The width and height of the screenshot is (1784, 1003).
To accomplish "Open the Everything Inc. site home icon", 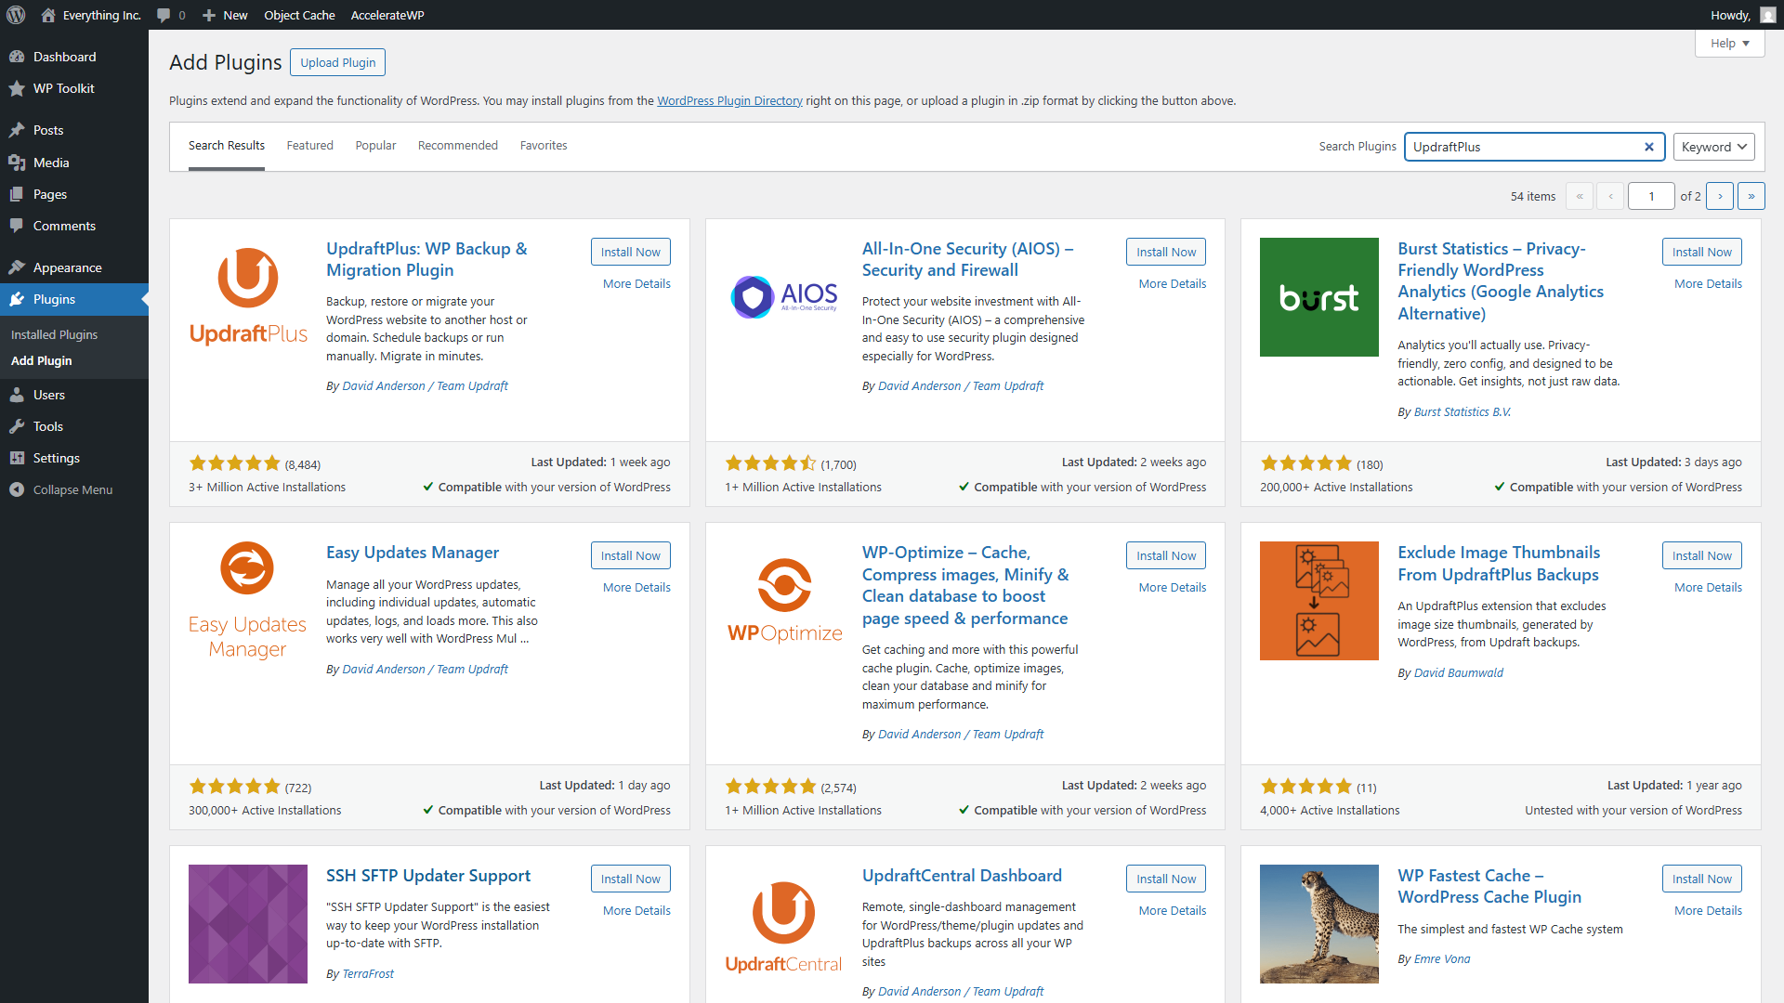I will tap(48, 15).
